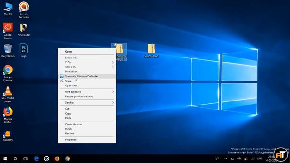This screenshot has height=163, width=290.
Task: Open Task View from the taskbar
Action: pos(25,158)
